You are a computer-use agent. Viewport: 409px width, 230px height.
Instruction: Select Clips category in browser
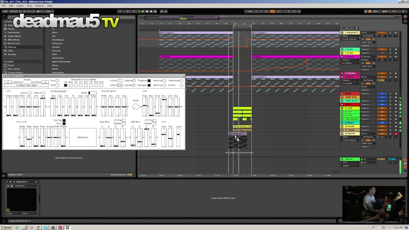(x=10, y=50)
